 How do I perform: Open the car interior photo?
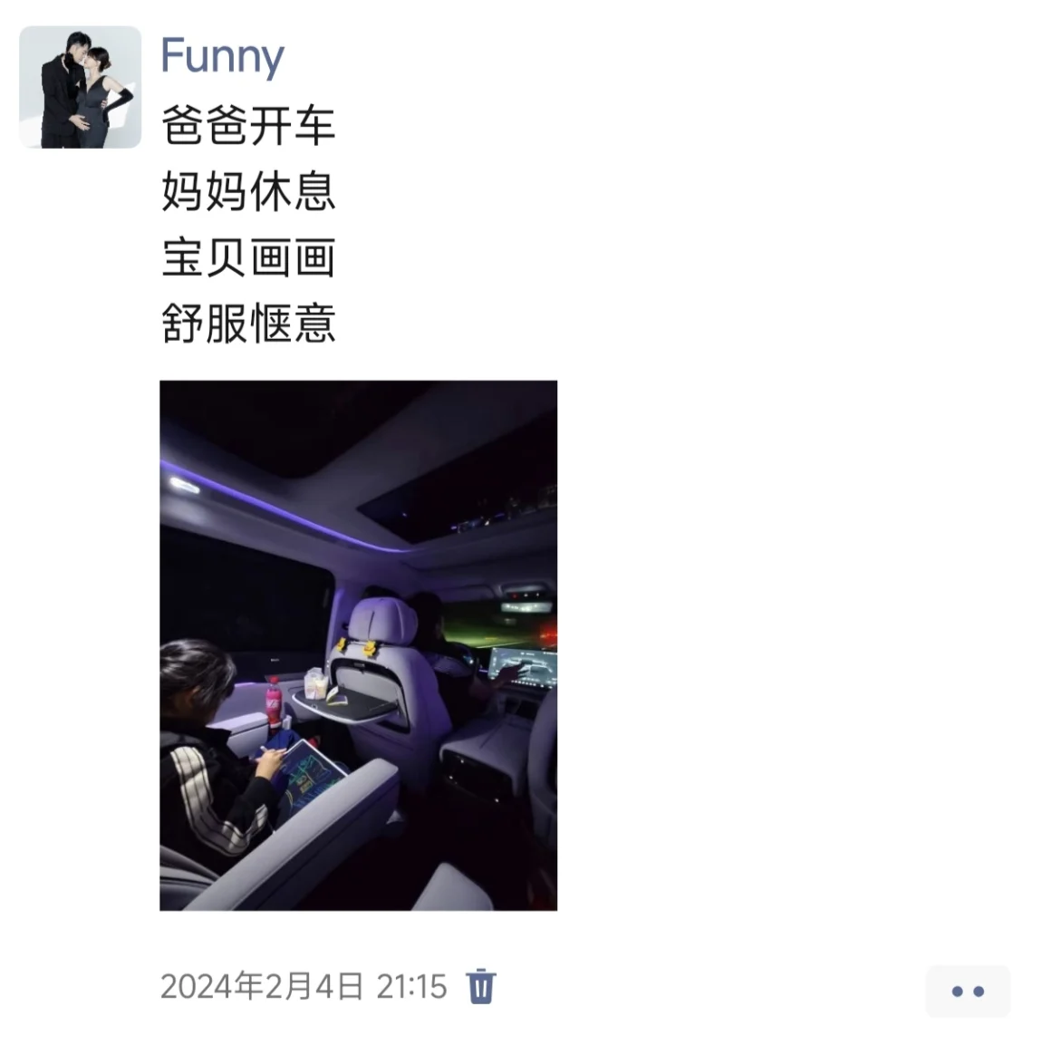click(359, 645)
